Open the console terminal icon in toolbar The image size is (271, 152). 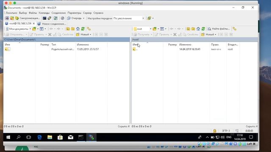(x=44, y=18)
